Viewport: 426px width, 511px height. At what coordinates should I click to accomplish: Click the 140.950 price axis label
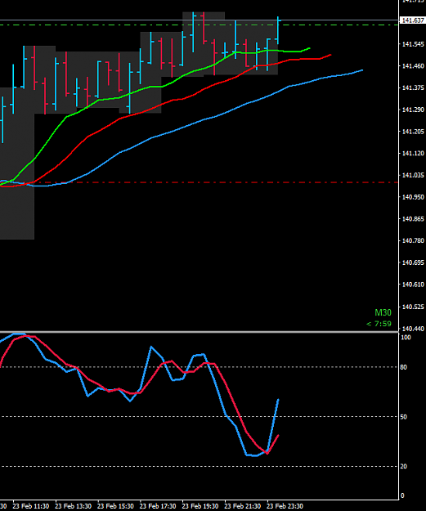[x=413, y=197]
